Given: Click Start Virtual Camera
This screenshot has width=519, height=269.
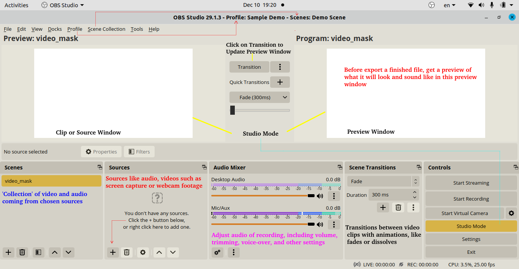Looking at the screenshot, I should pyautogui.click(x=465, y=213).
